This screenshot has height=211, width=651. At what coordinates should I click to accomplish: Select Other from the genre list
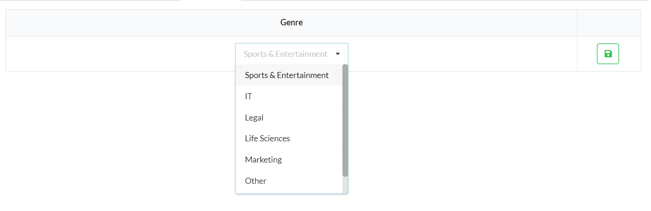(289, 181)
